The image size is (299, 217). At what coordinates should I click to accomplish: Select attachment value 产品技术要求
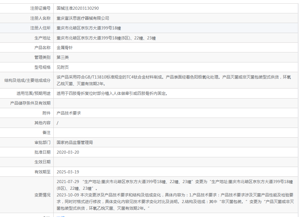click(69, 113)
